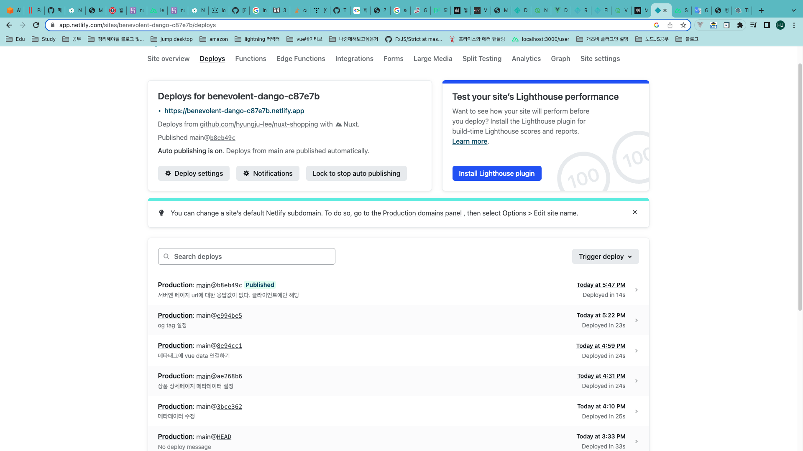Open the jump desktop bookmarks folder
The image size is (803, 451).
tap(171, 39)
